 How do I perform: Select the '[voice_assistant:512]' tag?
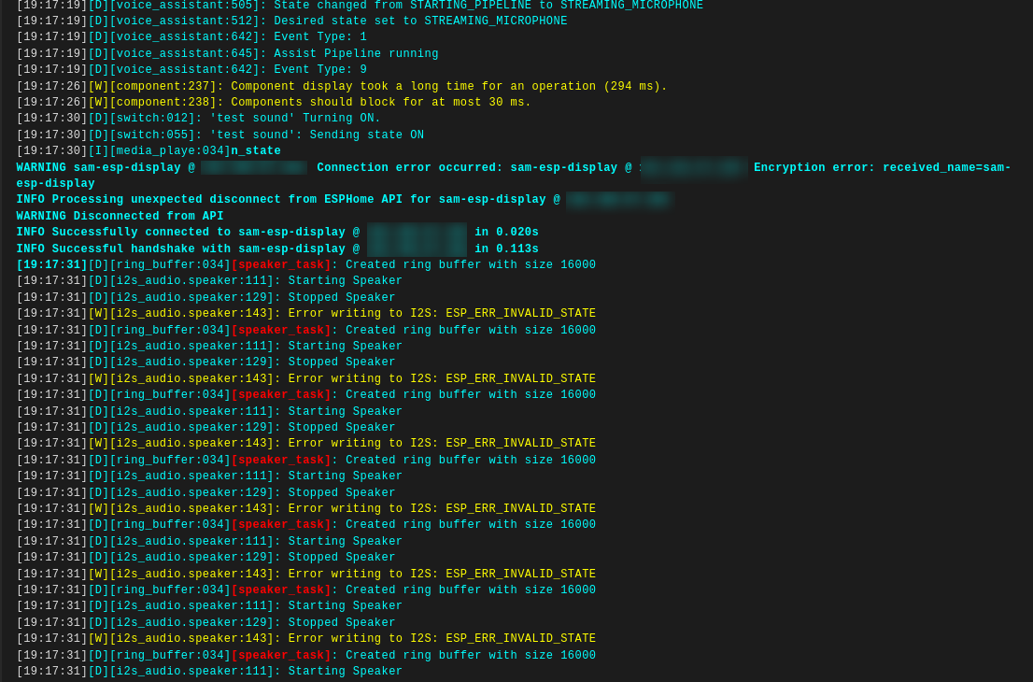[x=188, y=21]
